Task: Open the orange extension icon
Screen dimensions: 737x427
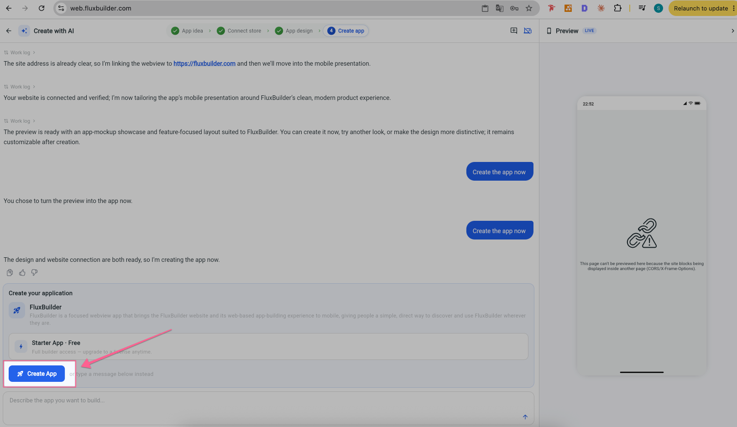Action: pyautogui.click(x=568, y=8)
